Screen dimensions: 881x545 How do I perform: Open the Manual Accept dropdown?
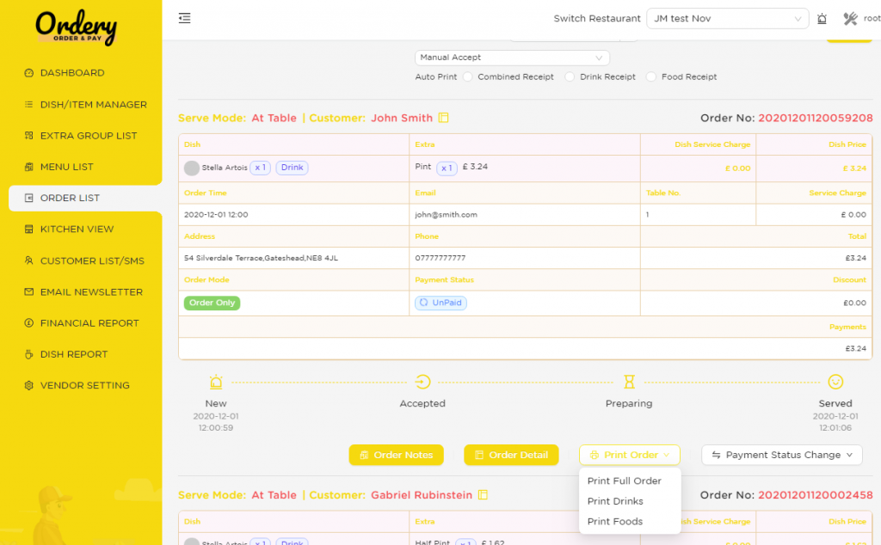[512, 58]
